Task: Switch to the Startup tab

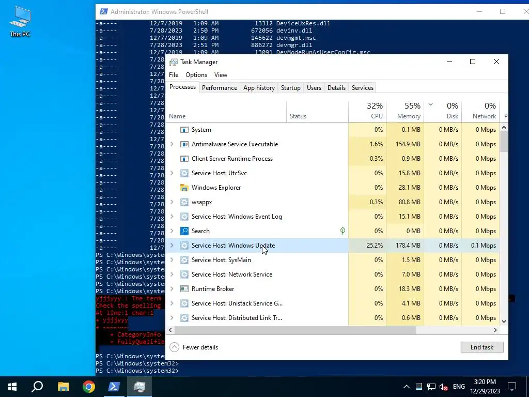Action: tap(291, 88)
